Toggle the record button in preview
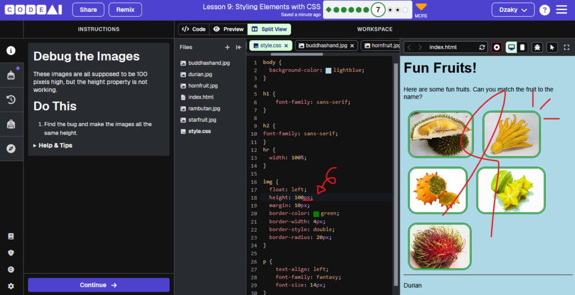575x295 pixels. [497, 47]
